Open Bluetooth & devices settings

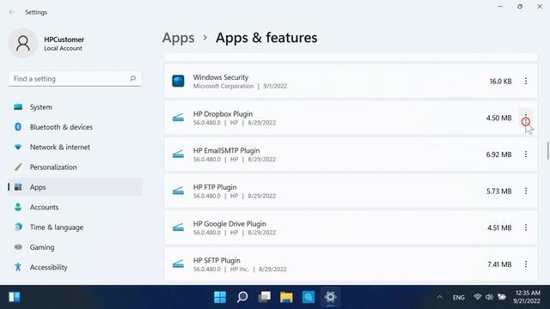click(x=75, y=127)
